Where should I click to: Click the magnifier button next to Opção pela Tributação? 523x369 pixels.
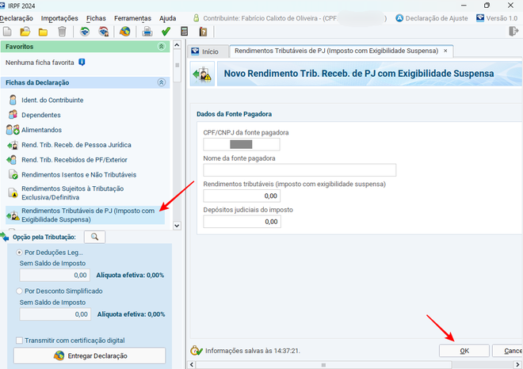[x=95, y=237]
